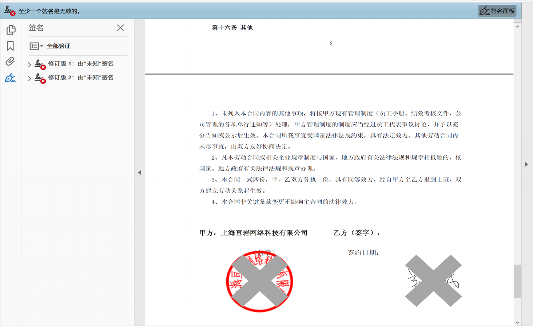Select the 修订版 1: 由"未知"签名 row

[x=81, y=63]
